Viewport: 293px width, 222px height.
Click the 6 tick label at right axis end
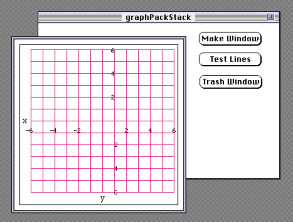coord(174,130)
